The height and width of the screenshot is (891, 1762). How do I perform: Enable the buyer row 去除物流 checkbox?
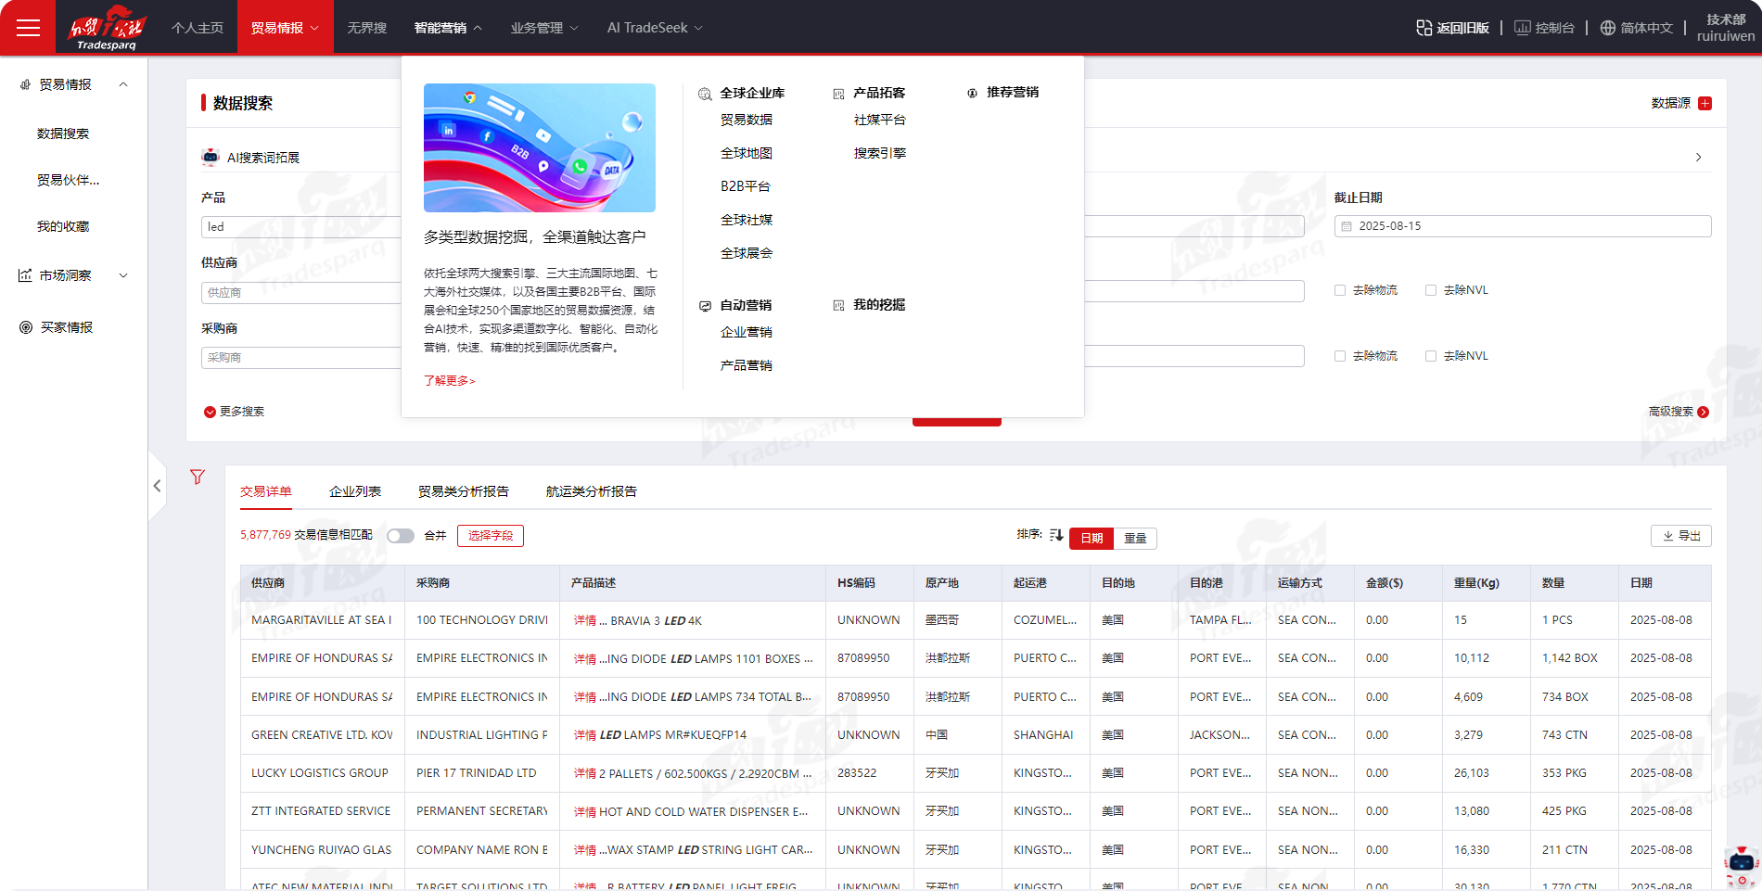tap(1340, 356)
